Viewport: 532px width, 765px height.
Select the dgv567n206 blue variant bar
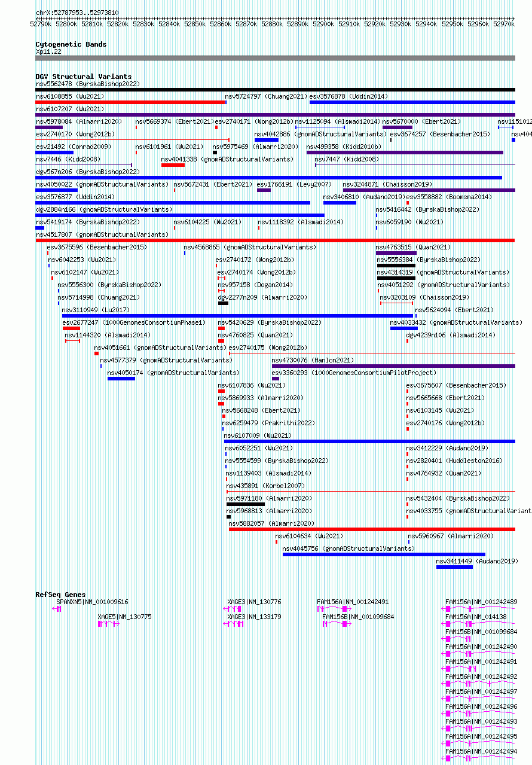click(x=268, y=178)
